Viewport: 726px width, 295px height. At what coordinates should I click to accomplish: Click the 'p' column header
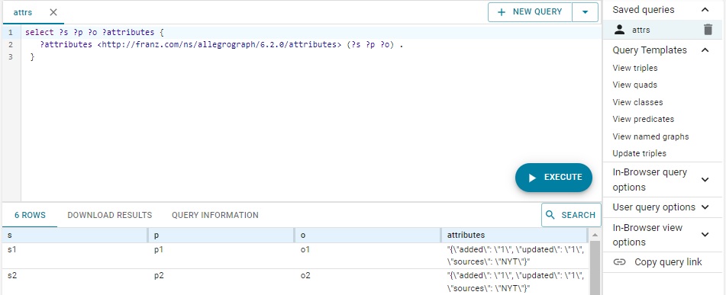221,236
